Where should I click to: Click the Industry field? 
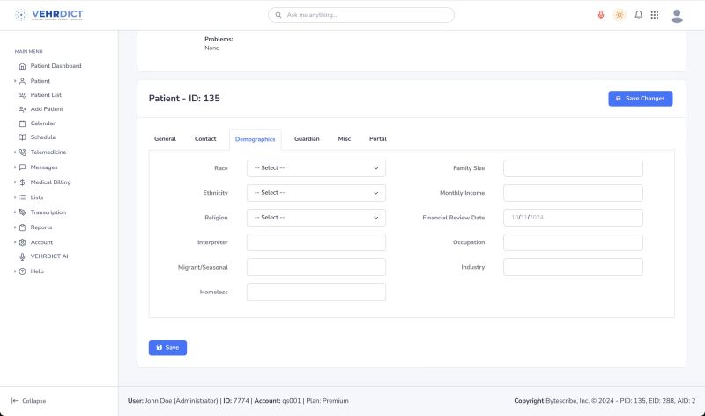573,267
